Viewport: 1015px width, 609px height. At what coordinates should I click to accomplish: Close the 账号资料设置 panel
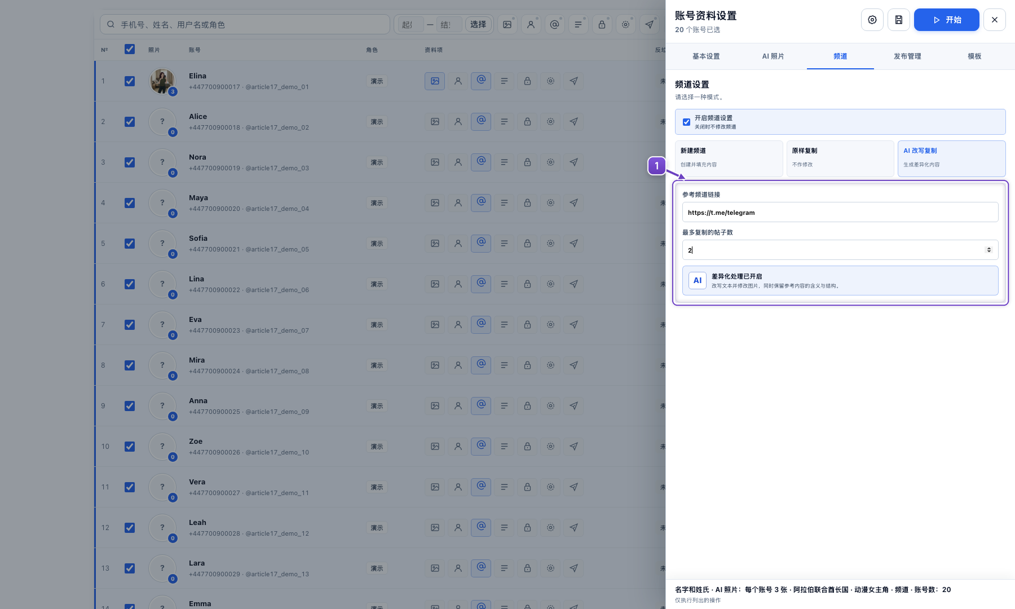(995, 20)
